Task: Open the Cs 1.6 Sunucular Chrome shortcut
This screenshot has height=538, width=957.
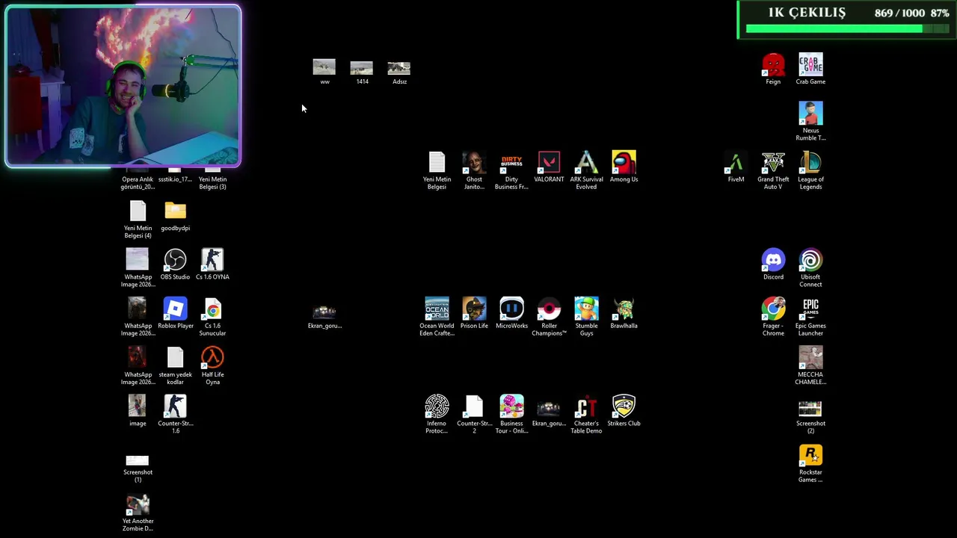Action: pyautogui.click(x=212, y=309)
